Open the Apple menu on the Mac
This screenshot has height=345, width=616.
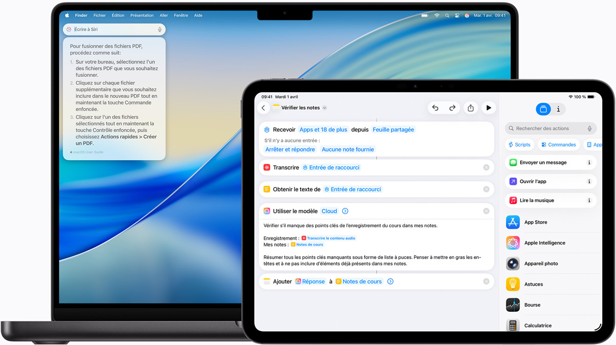click(67, 15)
